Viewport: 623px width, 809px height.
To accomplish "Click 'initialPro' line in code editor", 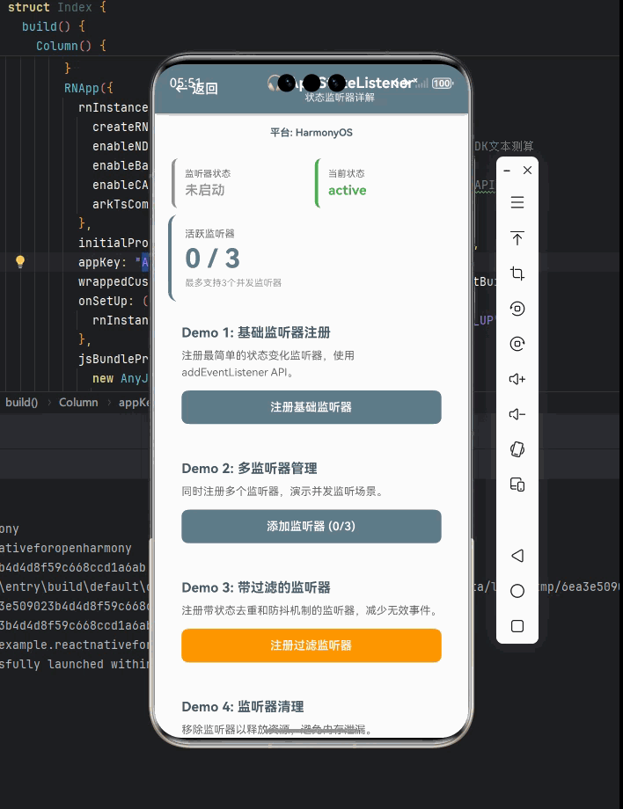I will (113, 243).
